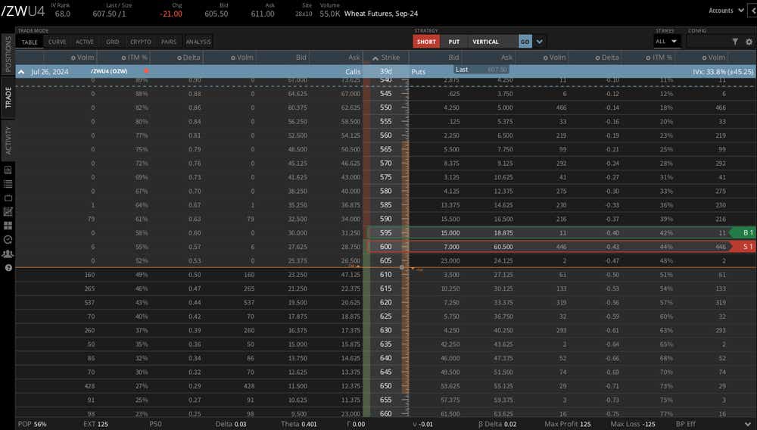Click the Config input field
The image size is (757, 430).
pos(707,42)
